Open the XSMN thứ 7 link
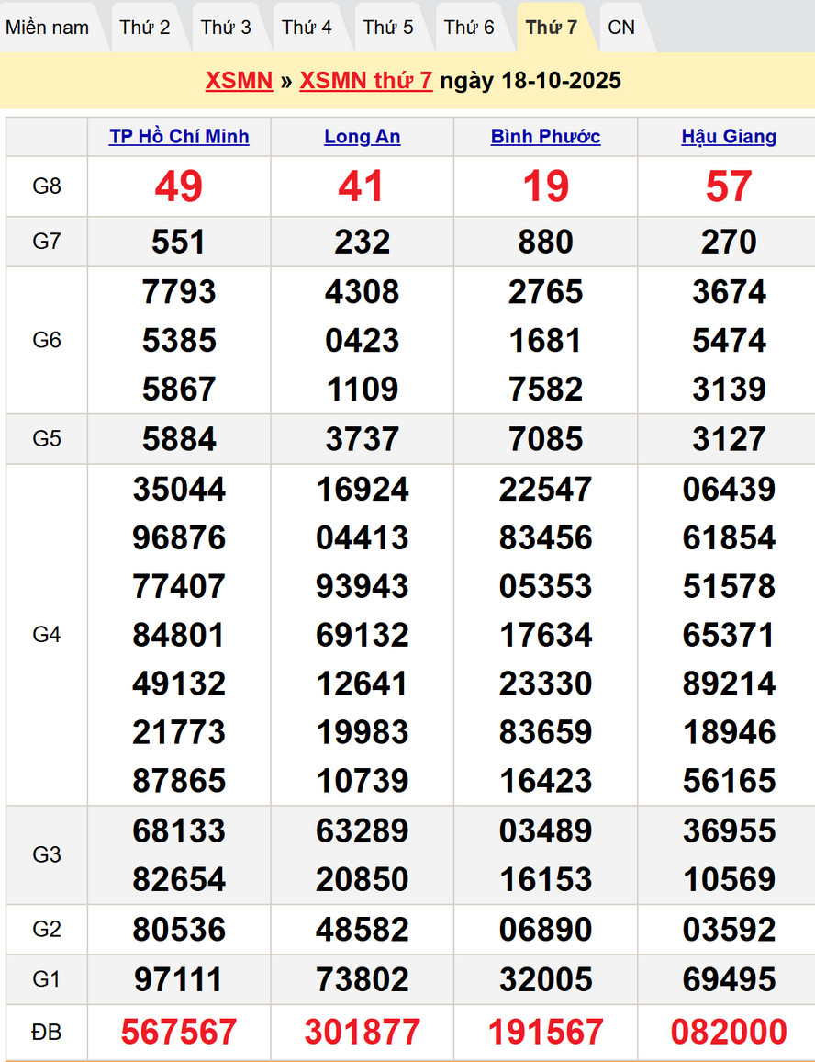Image resolution: width=815 pixels, height=1062 pixels. [365, 81]
